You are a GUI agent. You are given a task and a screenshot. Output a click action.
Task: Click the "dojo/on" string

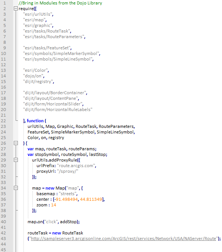click(x=33, y=76)
